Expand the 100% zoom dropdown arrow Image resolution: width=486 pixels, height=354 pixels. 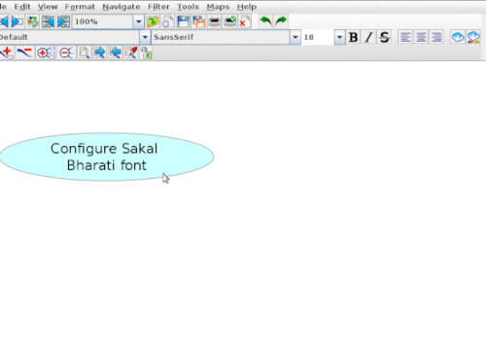(x=138, y=21)
